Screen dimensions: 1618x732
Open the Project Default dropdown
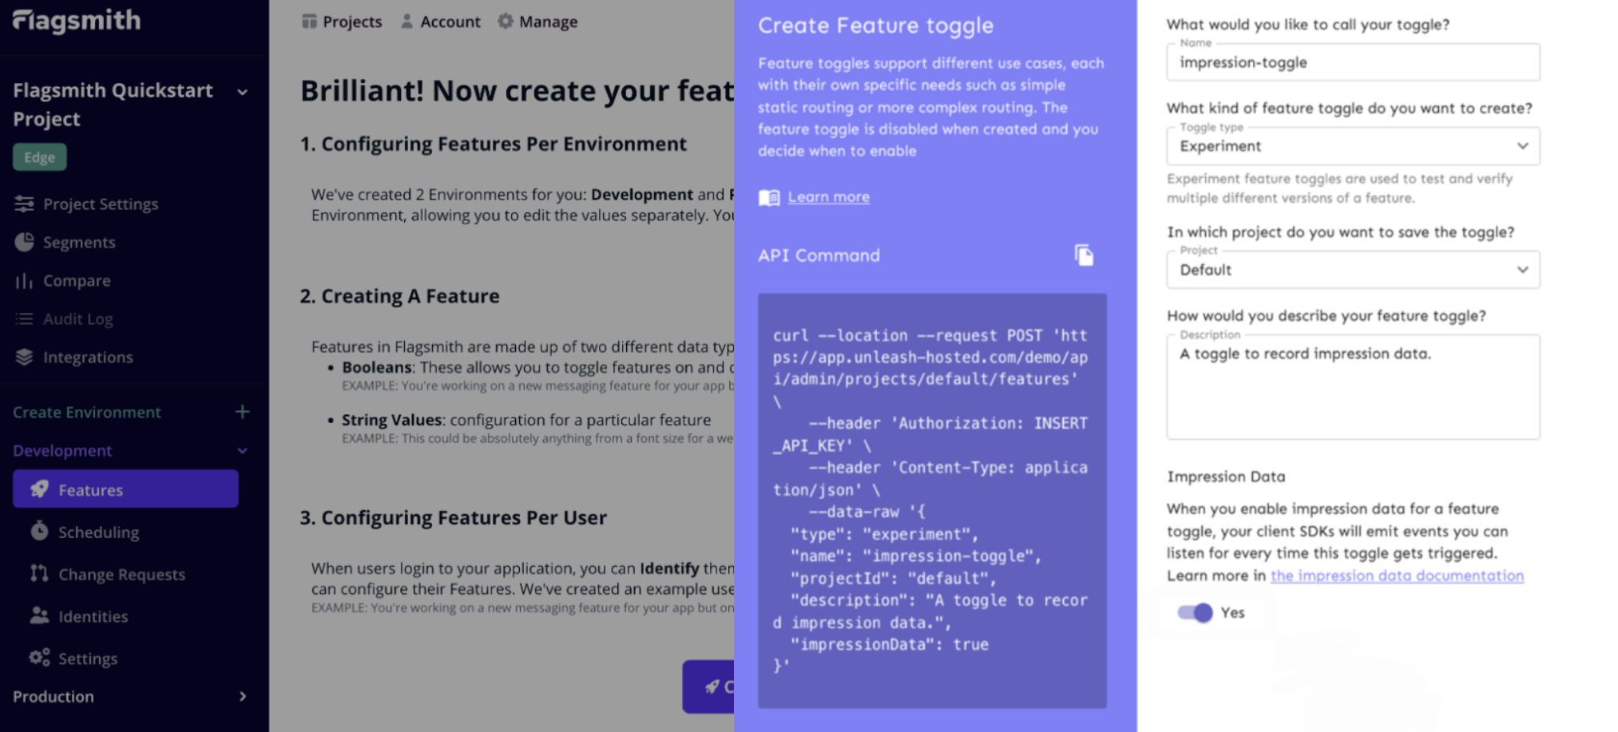click(x=1353, y=270)
